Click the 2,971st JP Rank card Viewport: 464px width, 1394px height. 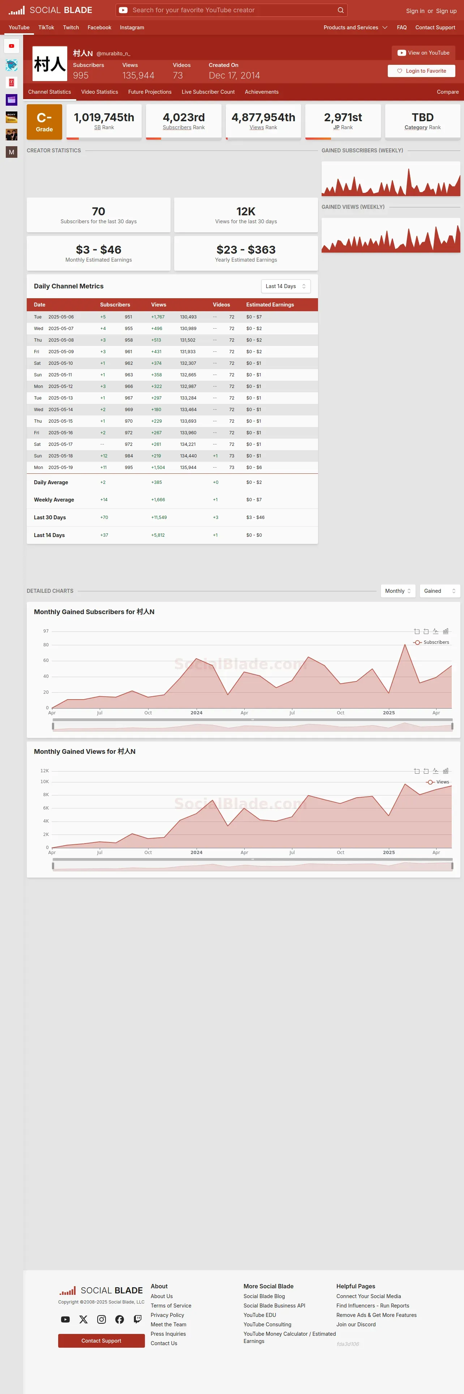343,122
